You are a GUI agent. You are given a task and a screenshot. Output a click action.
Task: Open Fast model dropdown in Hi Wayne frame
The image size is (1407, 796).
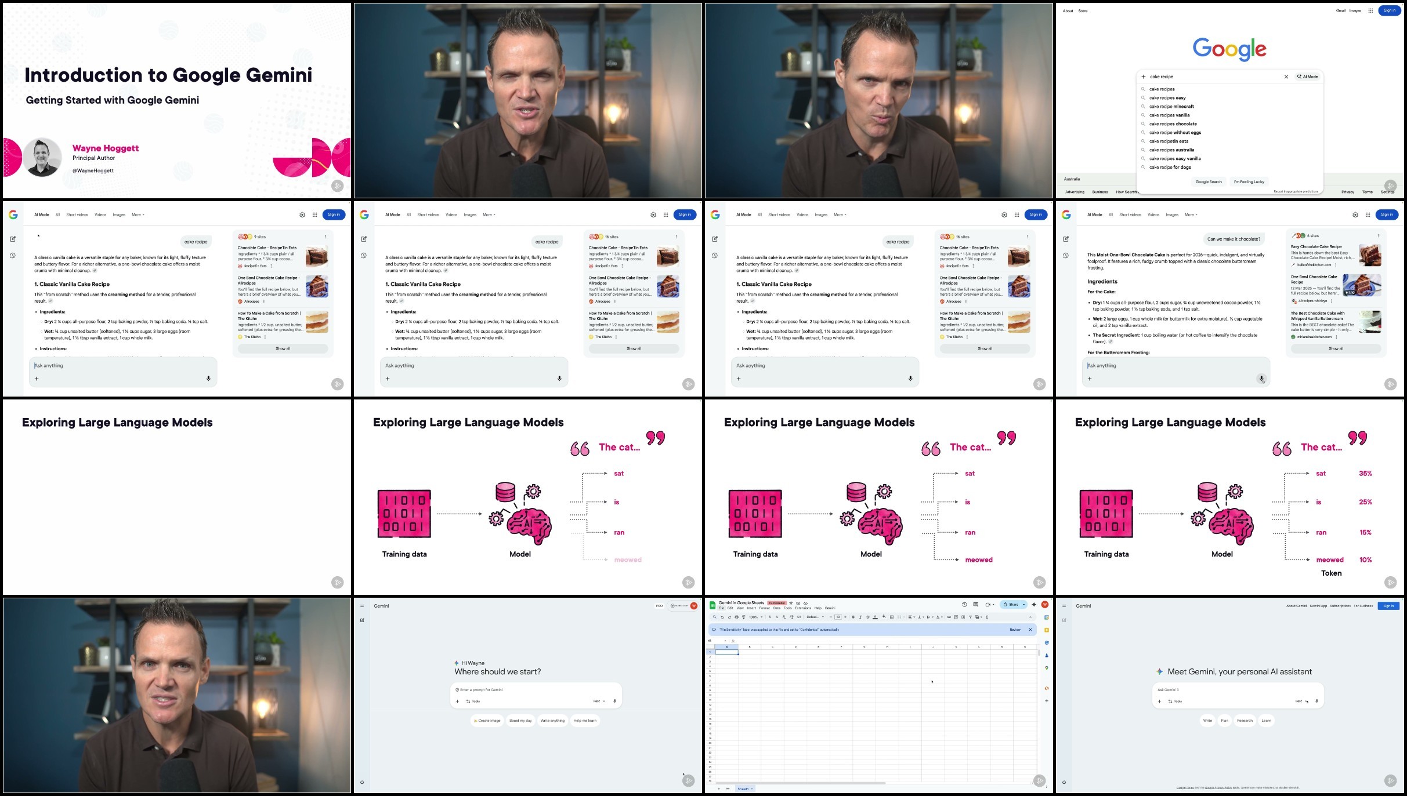click(x=599, y=701)
